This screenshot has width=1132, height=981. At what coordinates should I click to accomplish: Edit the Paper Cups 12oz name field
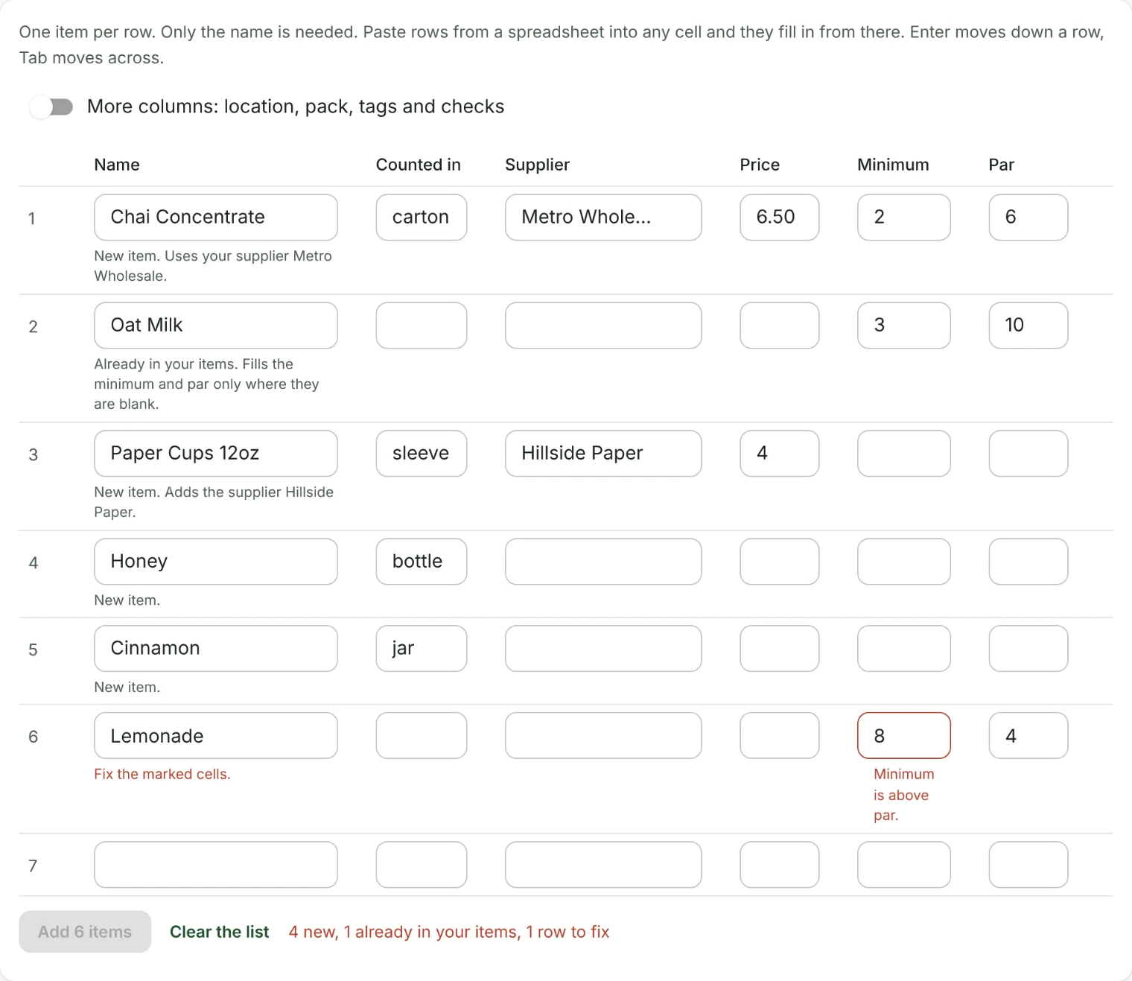pos(216,454)
